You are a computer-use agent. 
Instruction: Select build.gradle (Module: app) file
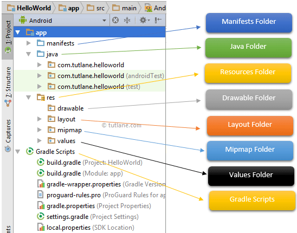(x=85, y=173)
